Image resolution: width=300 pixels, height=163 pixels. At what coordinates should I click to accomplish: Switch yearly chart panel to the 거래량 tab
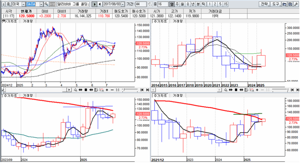point(178,21)
